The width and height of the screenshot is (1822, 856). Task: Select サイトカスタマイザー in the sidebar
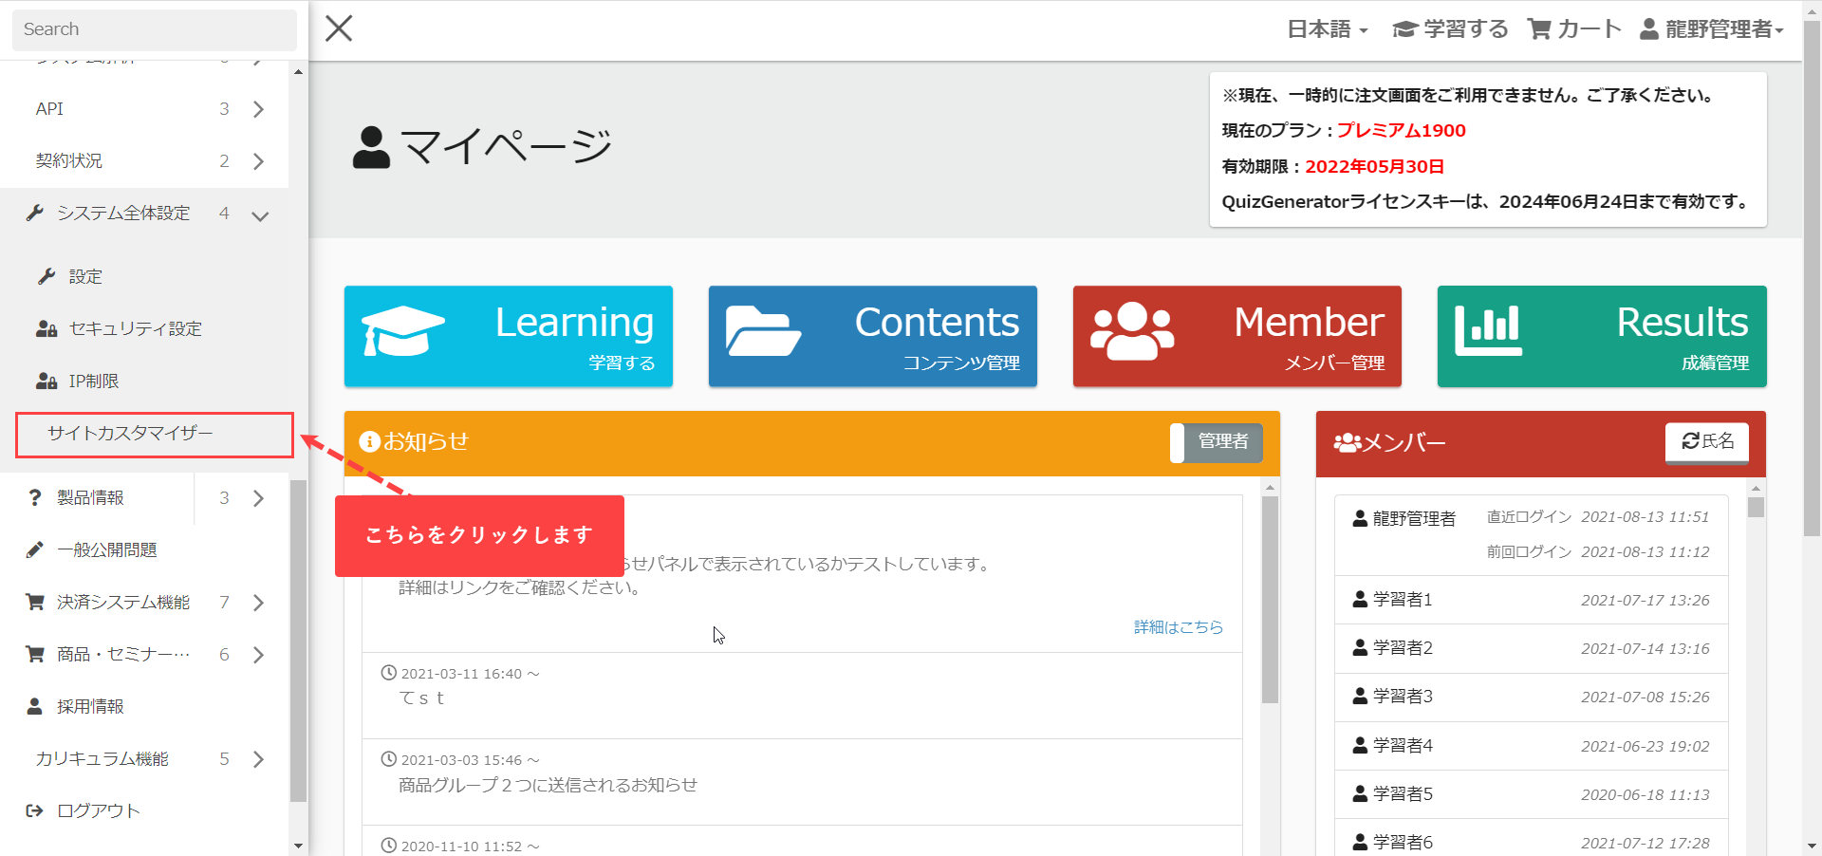[x=131, y=434]
